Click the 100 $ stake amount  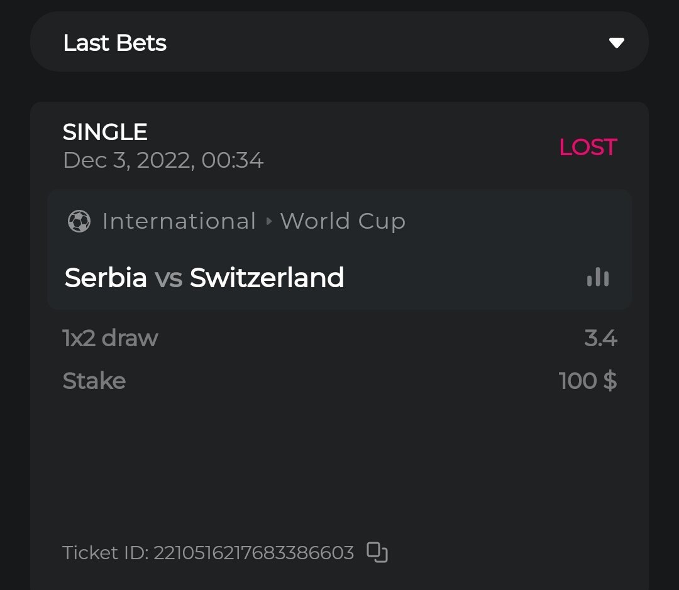click(587, 381)
